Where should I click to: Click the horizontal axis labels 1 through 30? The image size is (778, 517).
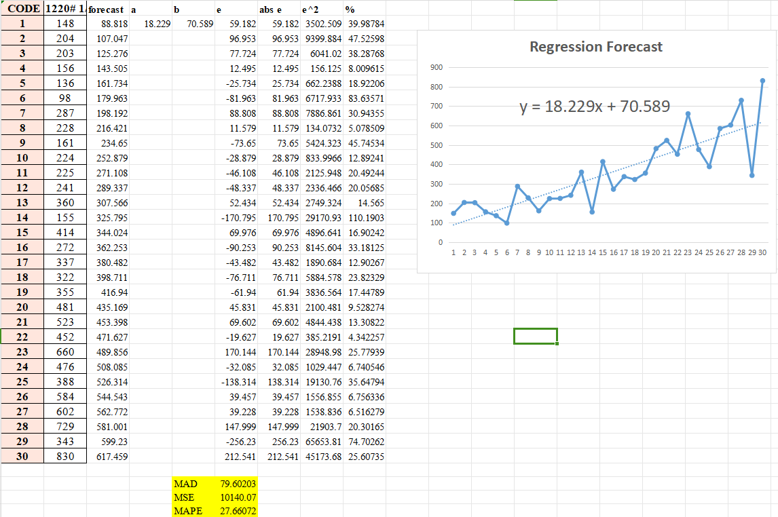(x=597, y=252)
